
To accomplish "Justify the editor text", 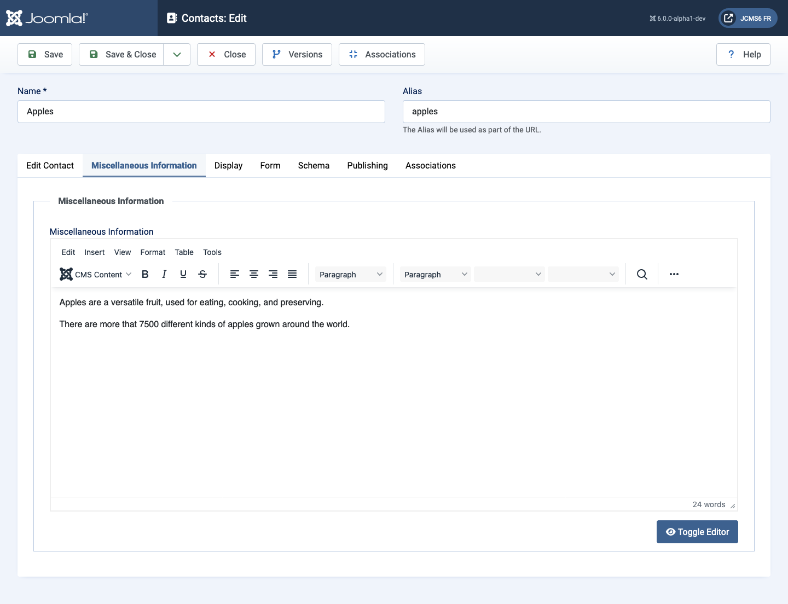I will pyautogui.click(x=292, y=274).
